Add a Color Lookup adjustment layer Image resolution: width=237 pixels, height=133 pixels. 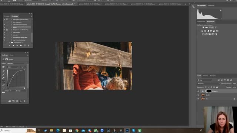point(217,31)
